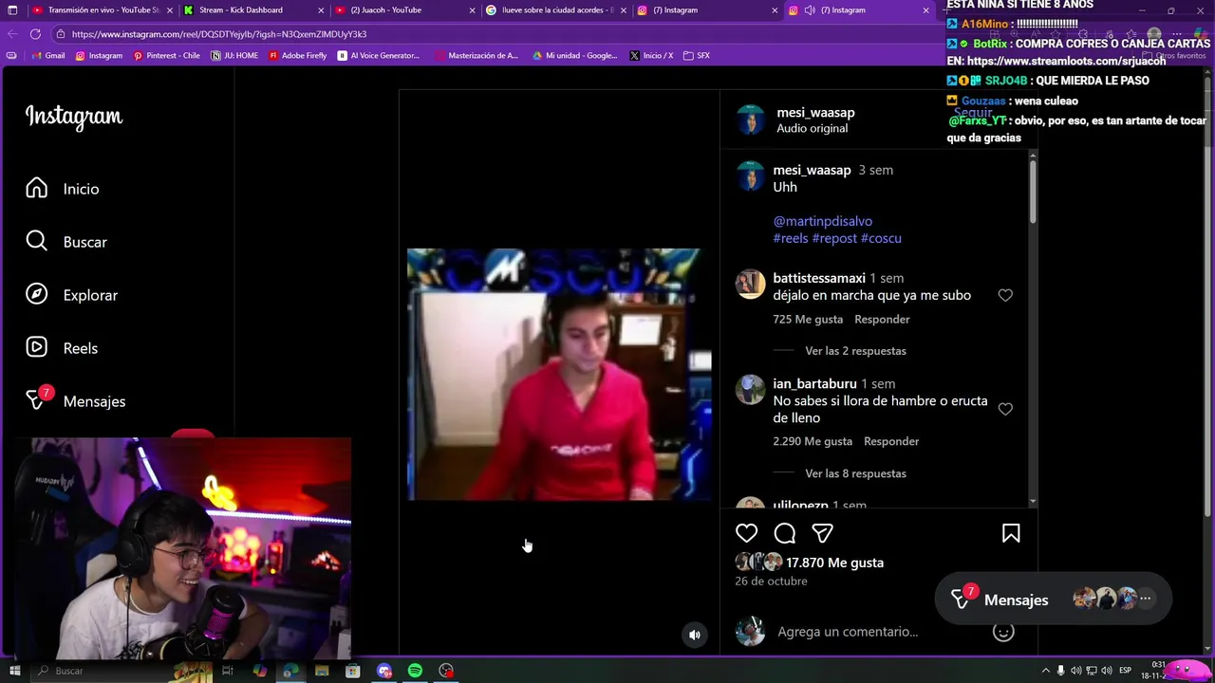Image resolution: width=1215 pixels, height=683 pixels.
Task: Mute tab via speaker icon on Instagram tab
Action: [810, 10]
